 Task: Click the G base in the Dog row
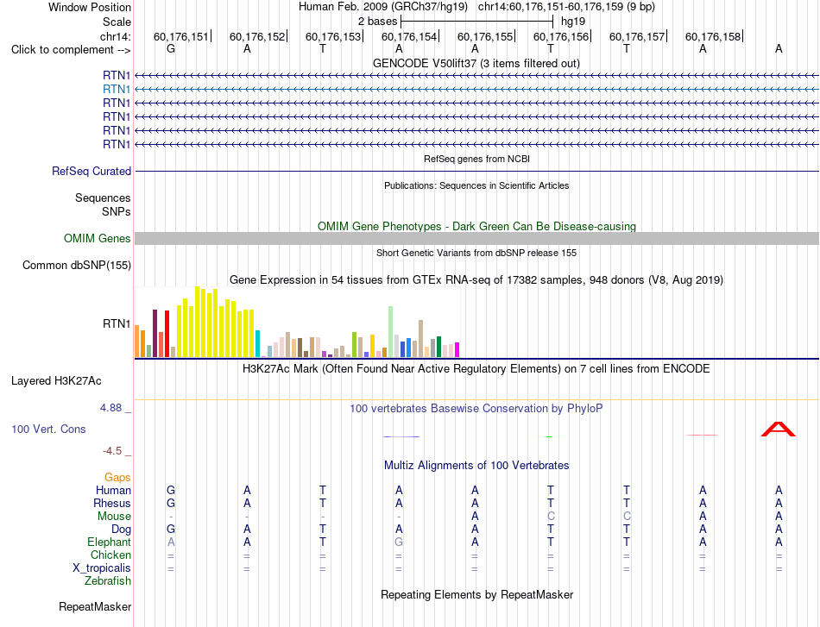[x=171, y=530]
